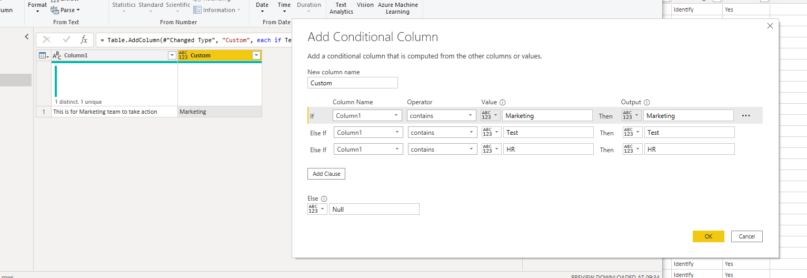Change Else value type icon
807x278 pixels.
click(317, 209)
